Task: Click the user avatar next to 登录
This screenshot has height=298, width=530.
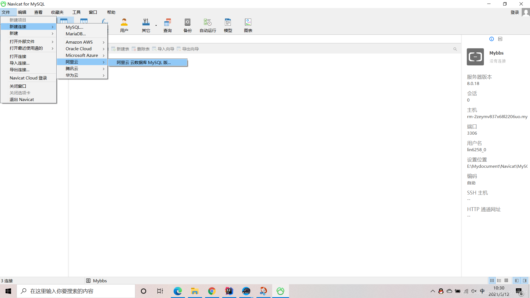Action: (526, 12)
